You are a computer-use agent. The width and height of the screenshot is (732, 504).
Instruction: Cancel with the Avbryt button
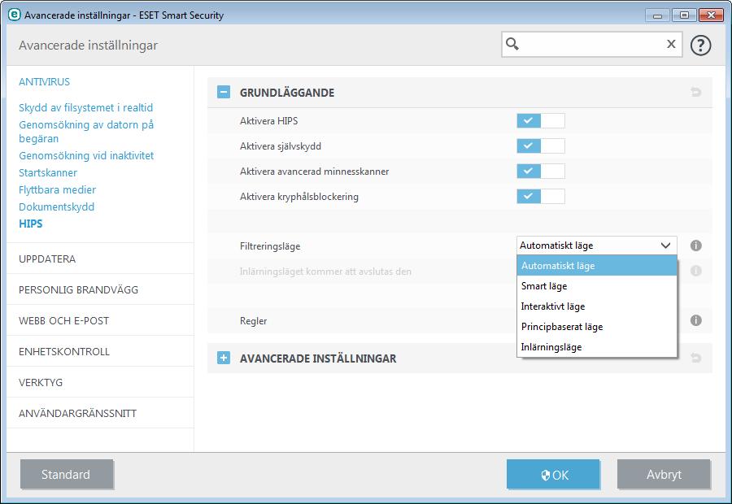[664, 474]
